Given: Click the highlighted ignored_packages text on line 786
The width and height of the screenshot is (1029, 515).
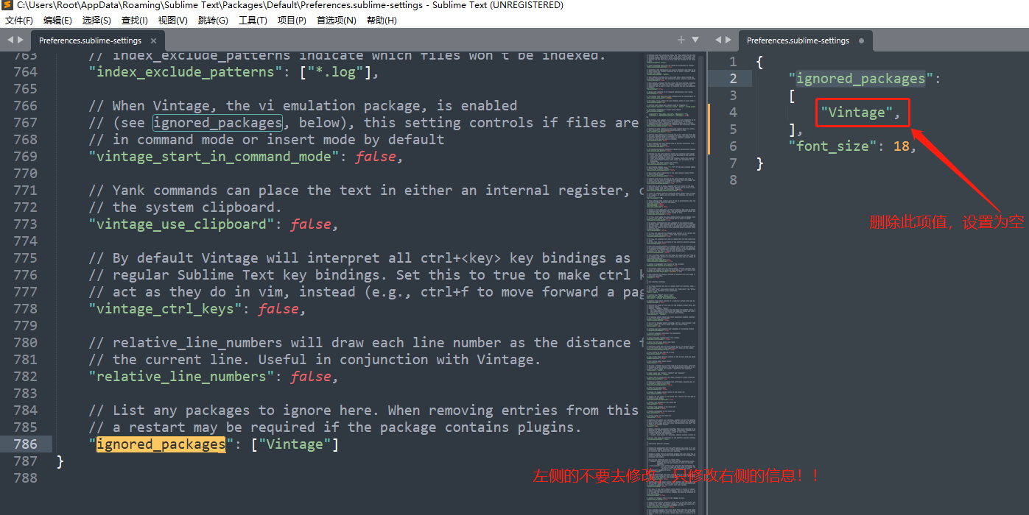Looking at the screenshot, I should pyautogui.click(x=161, y=444).
